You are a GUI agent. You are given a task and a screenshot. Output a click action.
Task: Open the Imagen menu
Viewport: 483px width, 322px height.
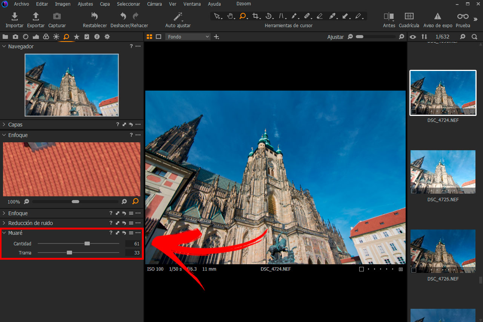coord(63,4)
